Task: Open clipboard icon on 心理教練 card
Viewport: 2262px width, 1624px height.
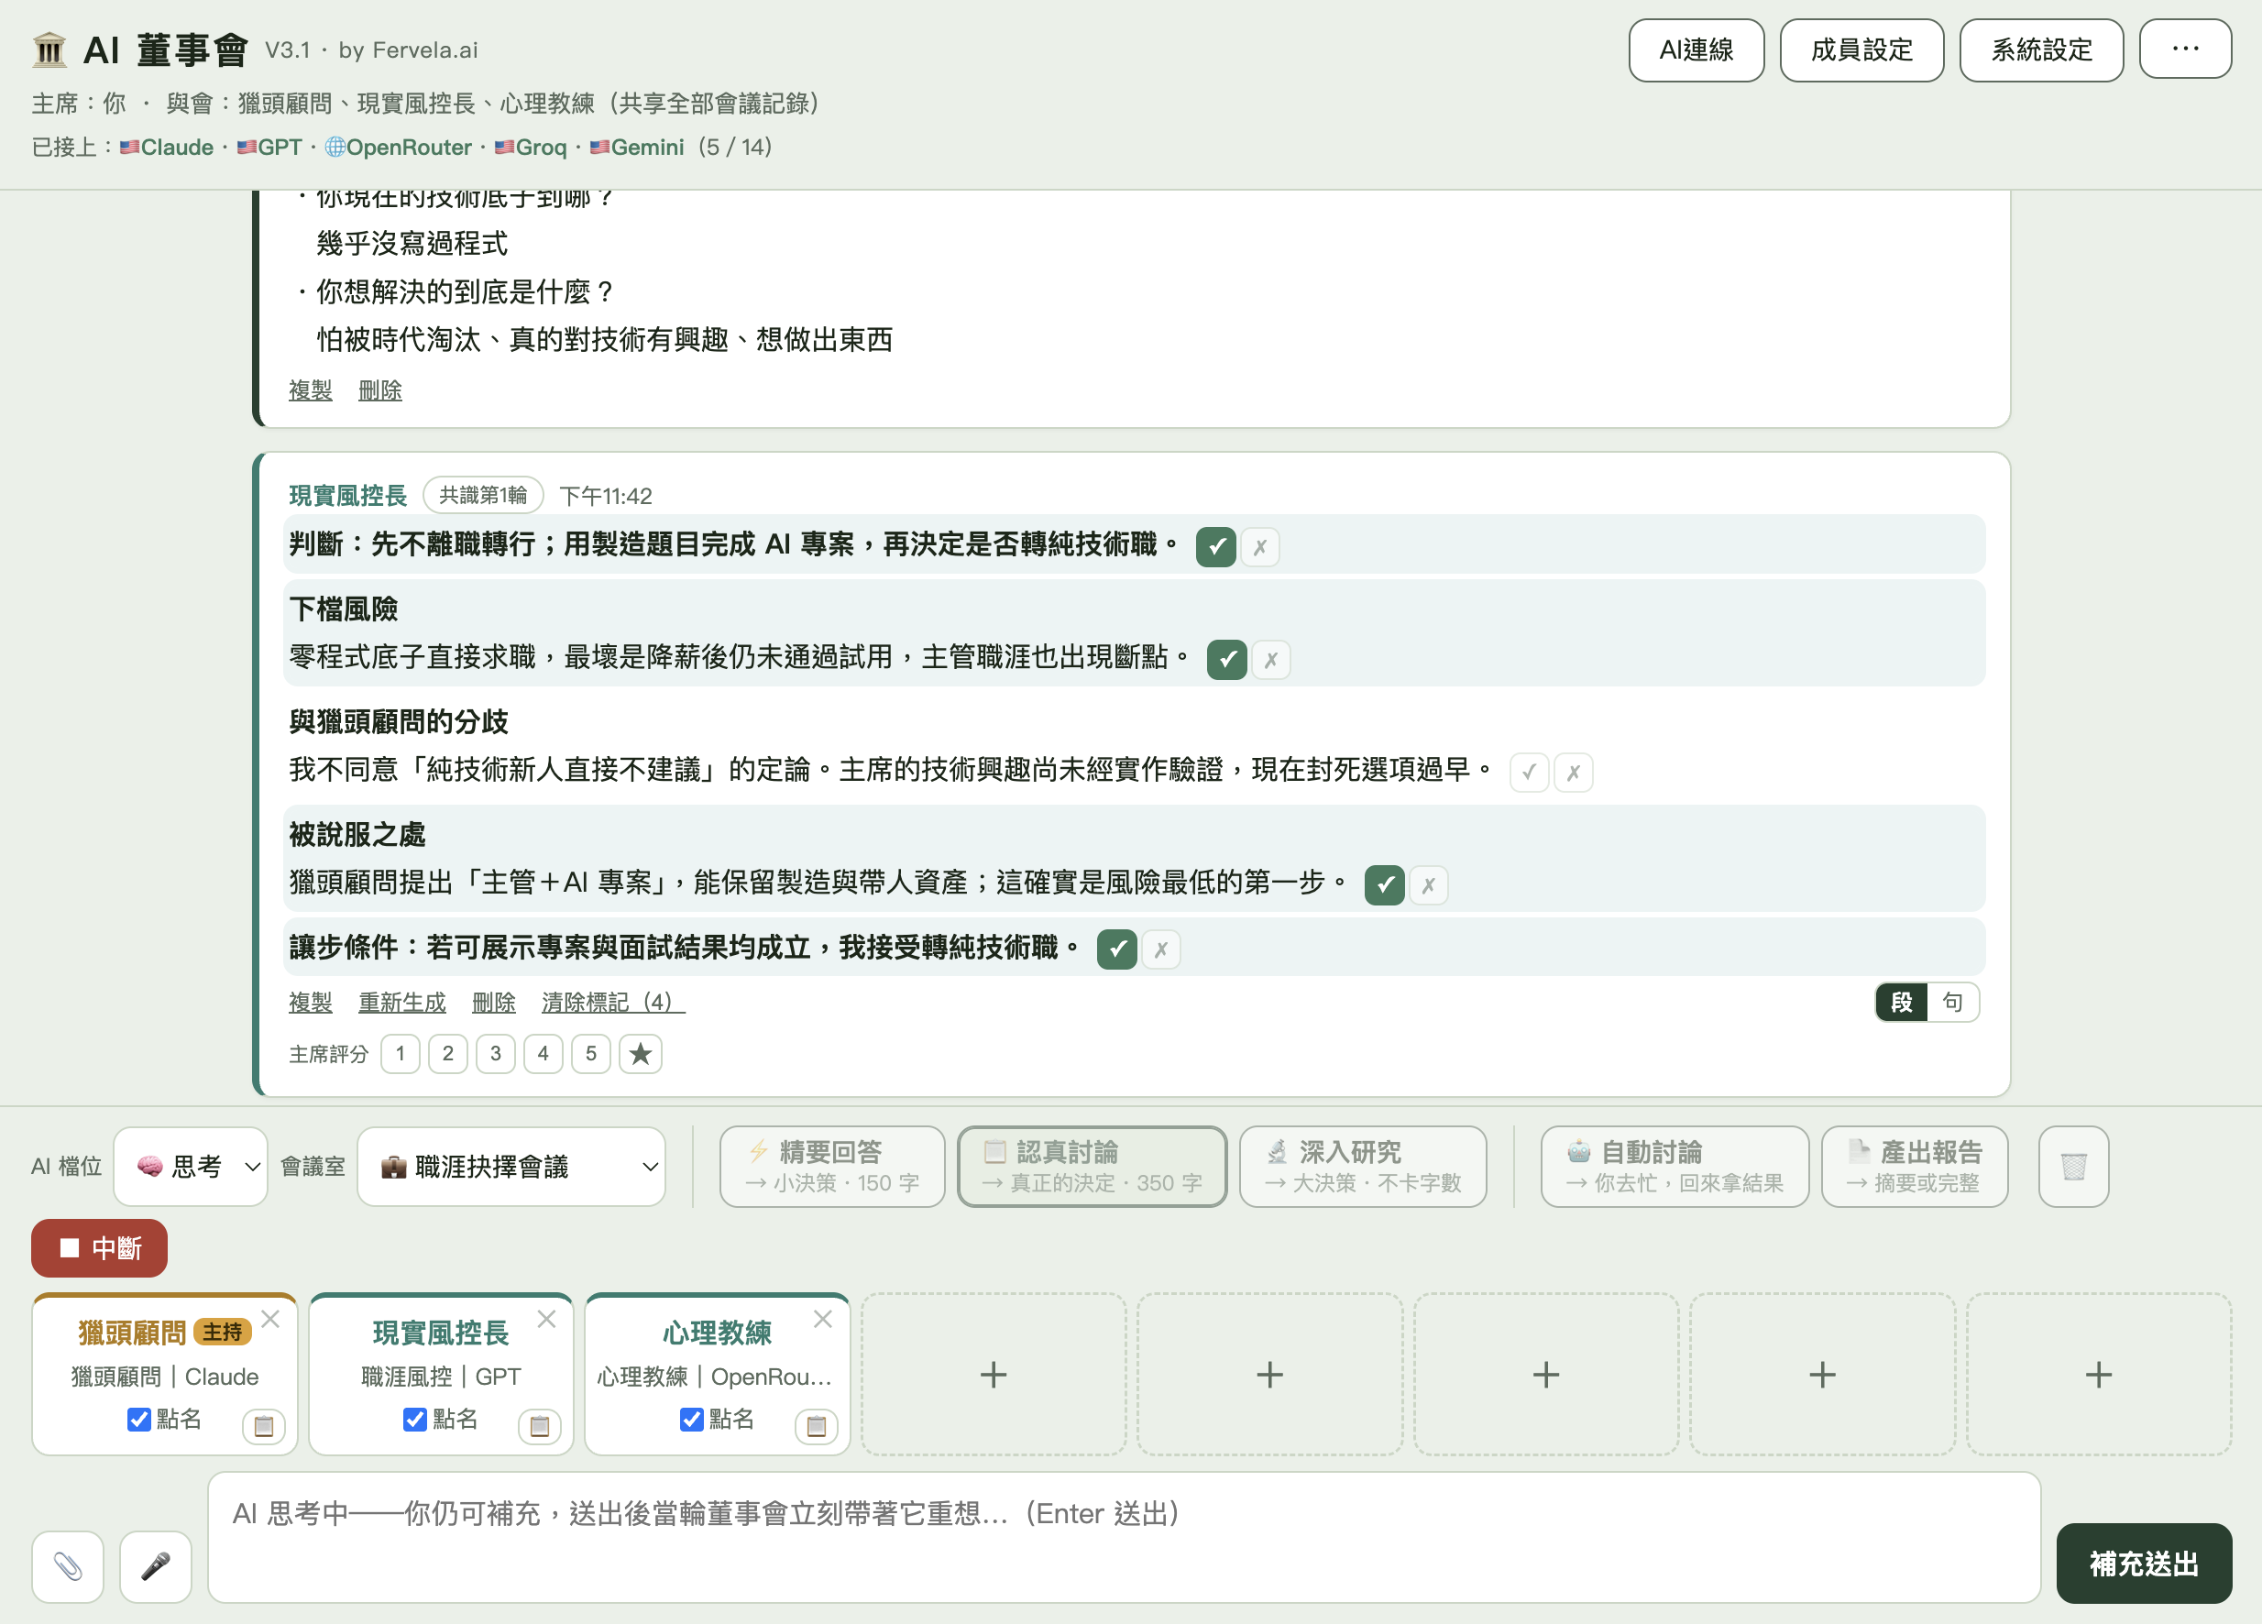Action: coord(816,1425)
